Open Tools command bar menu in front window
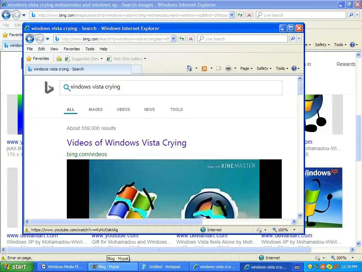This screenshot has height=272, width=362. [282, 68]
